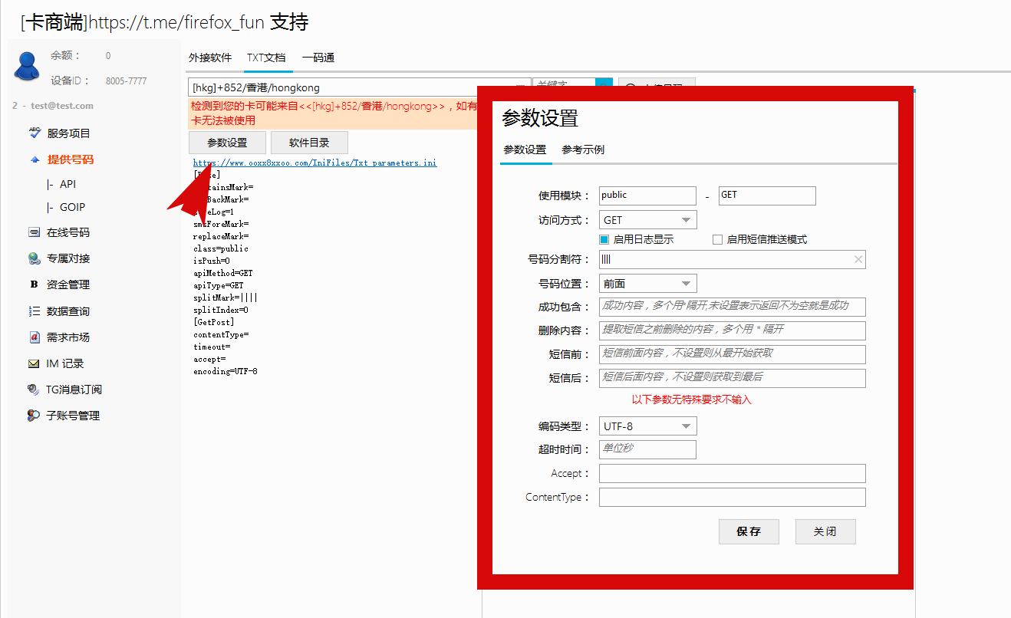
Task: Click the 成功包含 input field
Action: (x=733, y=307)
